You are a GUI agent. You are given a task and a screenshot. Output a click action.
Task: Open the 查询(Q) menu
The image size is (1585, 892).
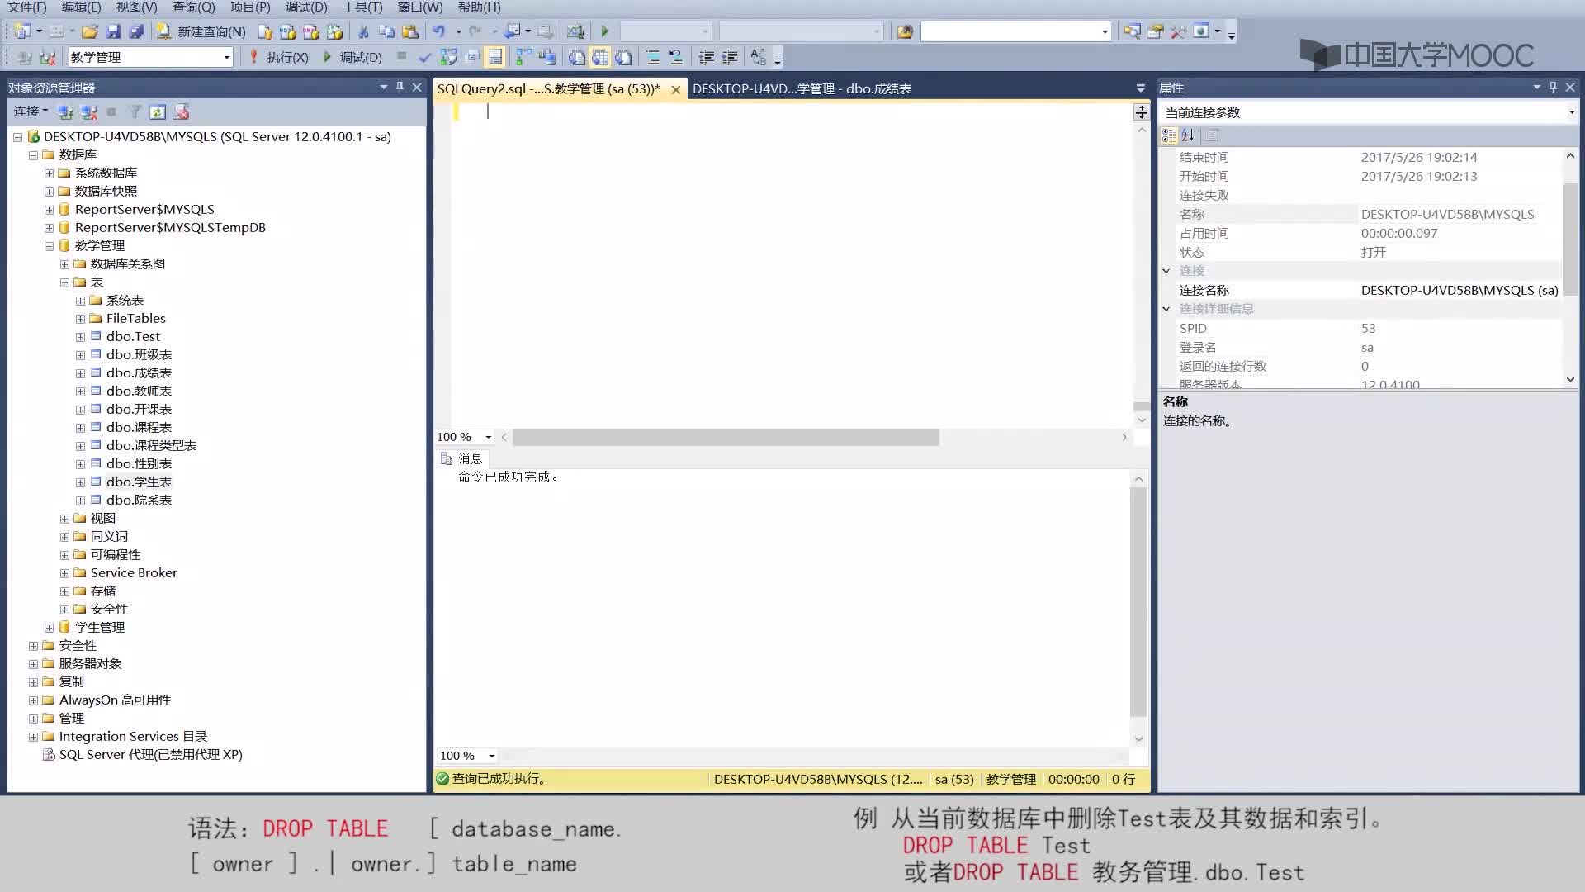pos(193,7)
